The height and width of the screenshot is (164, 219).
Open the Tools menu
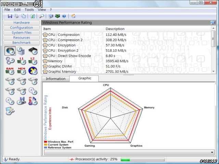pos(29,10)
